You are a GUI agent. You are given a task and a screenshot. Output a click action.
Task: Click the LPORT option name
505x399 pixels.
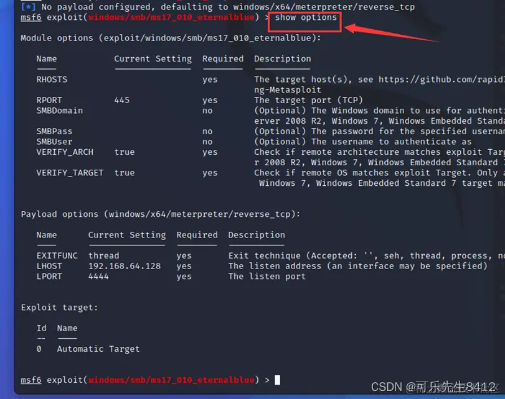[x=49, y=276]
